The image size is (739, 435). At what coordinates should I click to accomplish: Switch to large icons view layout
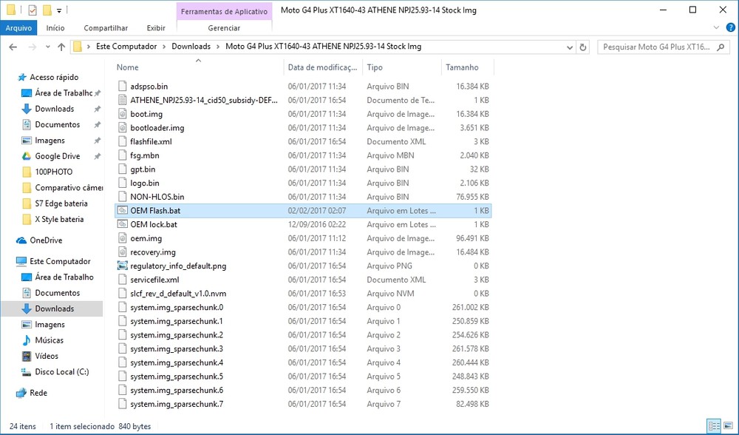point(728,425)
